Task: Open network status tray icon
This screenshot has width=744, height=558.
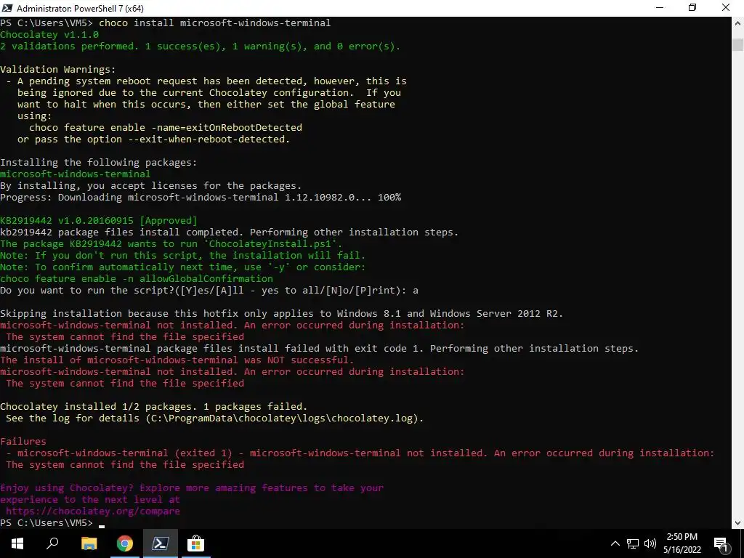Action: (x=633, y=543)
